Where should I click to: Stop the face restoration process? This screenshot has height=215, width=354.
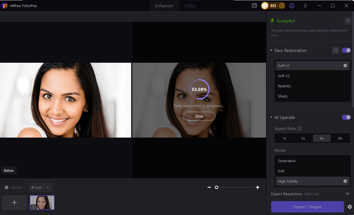click(199, 116)
